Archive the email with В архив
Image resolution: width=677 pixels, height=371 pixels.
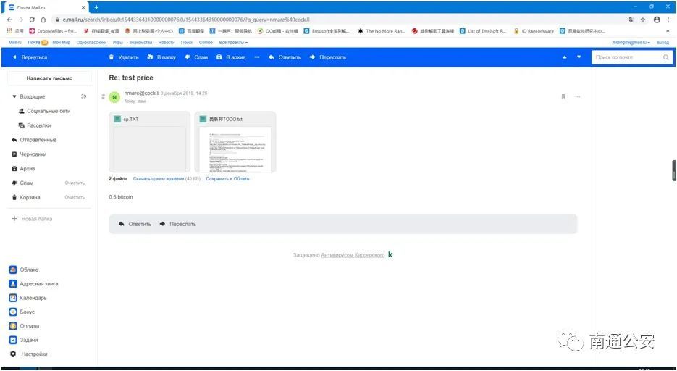pyautogui.click(x=230, y=57)
